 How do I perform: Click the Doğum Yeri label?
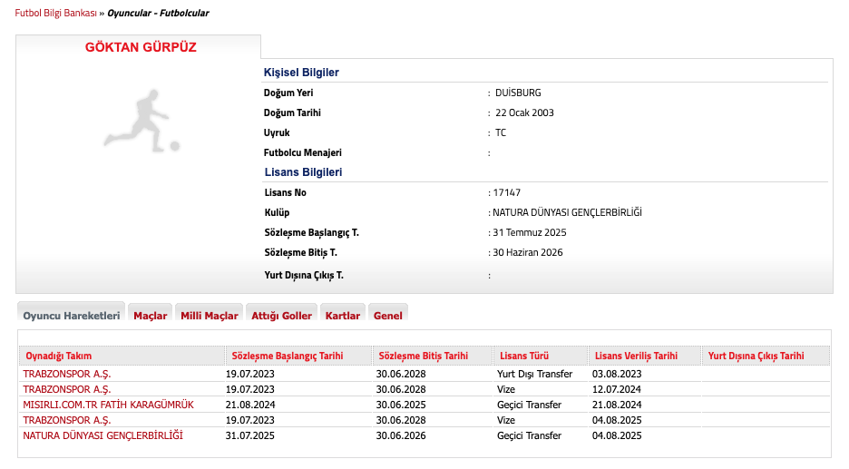point(288,93)
